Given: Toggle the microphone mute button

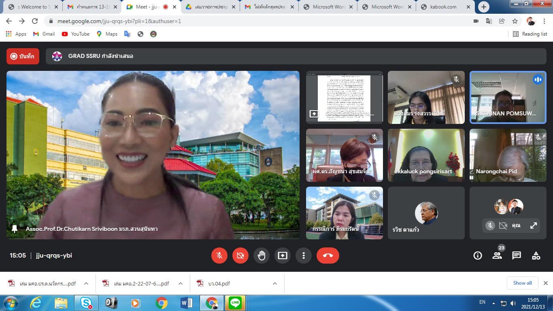Looking at the screenshot, I should pos(219,256).
